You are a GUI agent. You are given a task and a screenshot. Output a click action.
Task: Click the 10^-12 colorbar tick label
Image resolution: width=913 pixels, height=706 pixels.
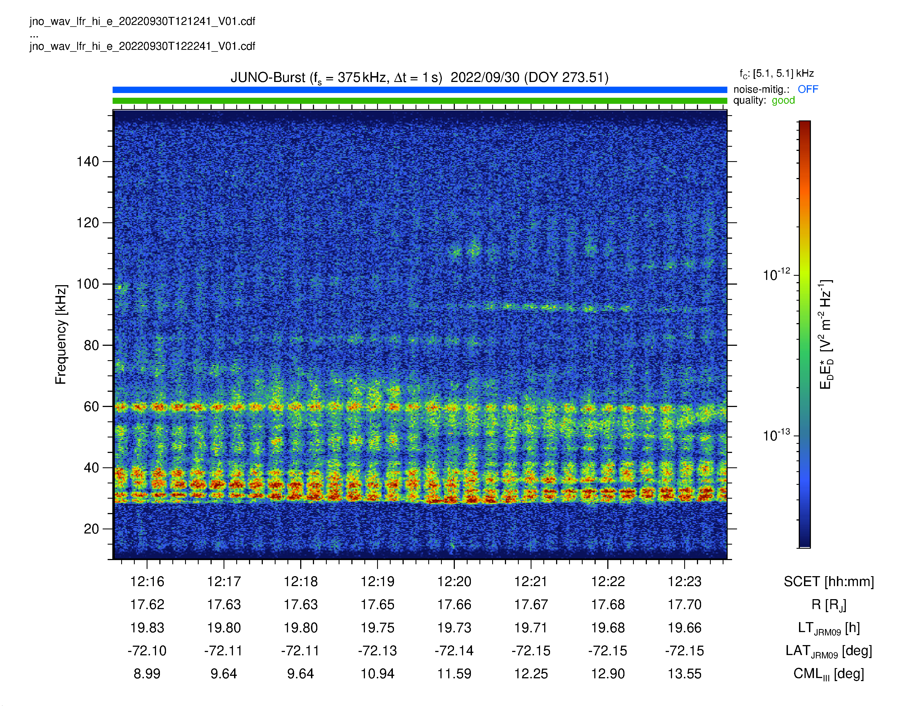point(777,274)
